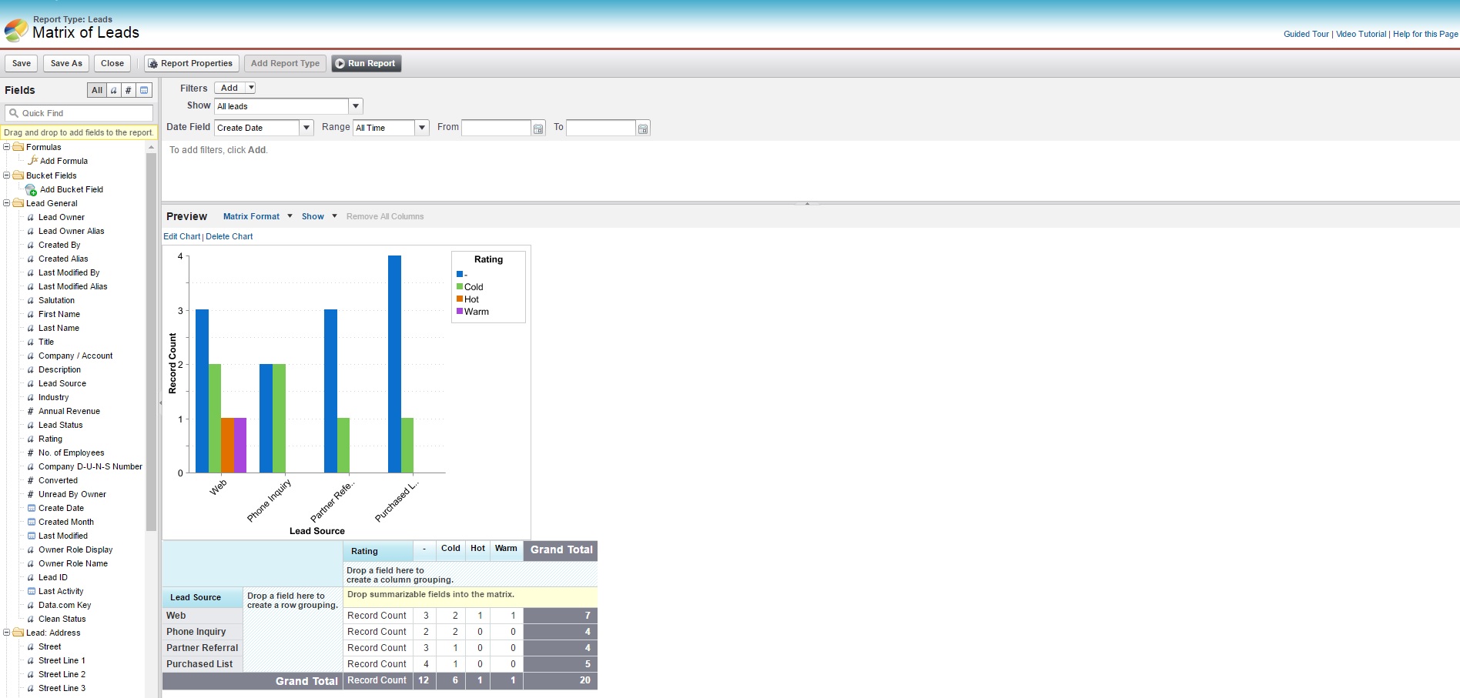Image resolution: width=1460 pixels, height=698 pixels.
Task: Select the Company / Account field
Action: pyautogui.click(x=75, y=356)
